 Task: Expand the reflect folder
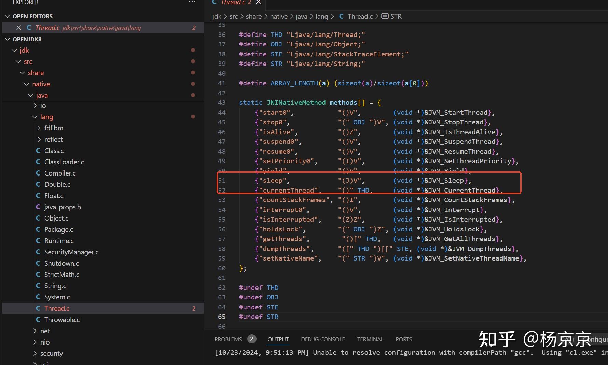pyautogui.click(x=39, y=139)
